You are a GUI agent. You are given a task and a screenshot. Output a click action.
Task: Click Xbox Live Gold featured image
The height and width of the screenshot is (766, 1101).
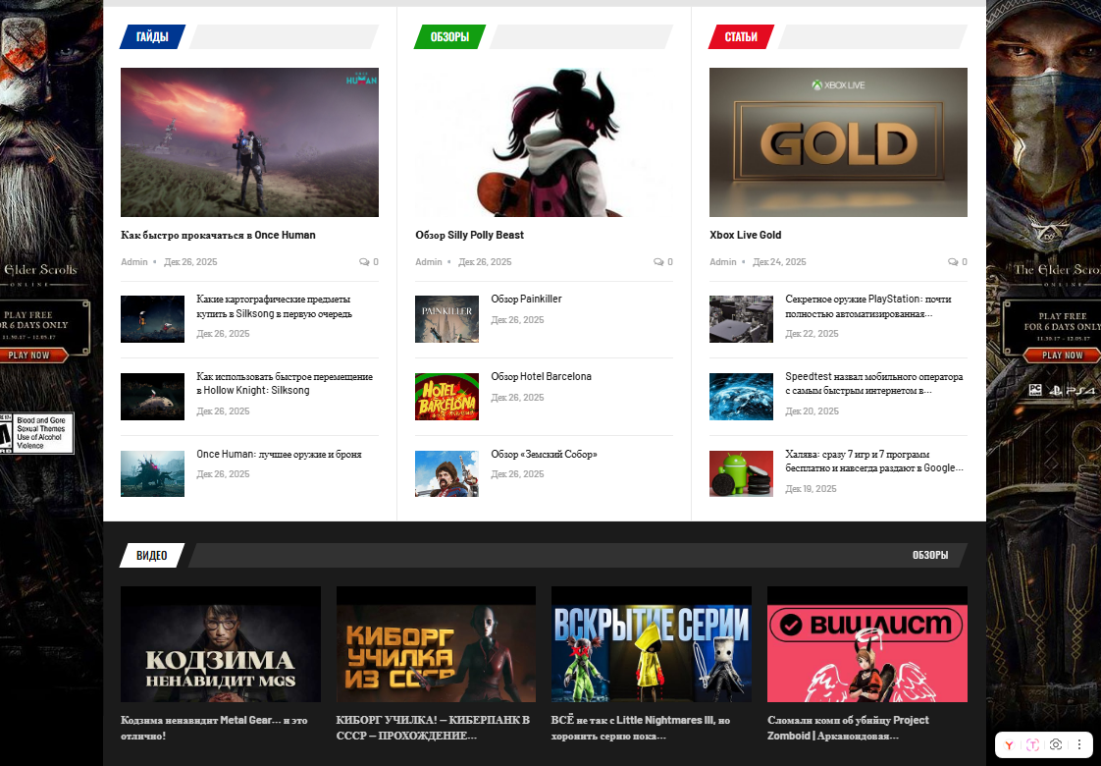tap(838, 142)
